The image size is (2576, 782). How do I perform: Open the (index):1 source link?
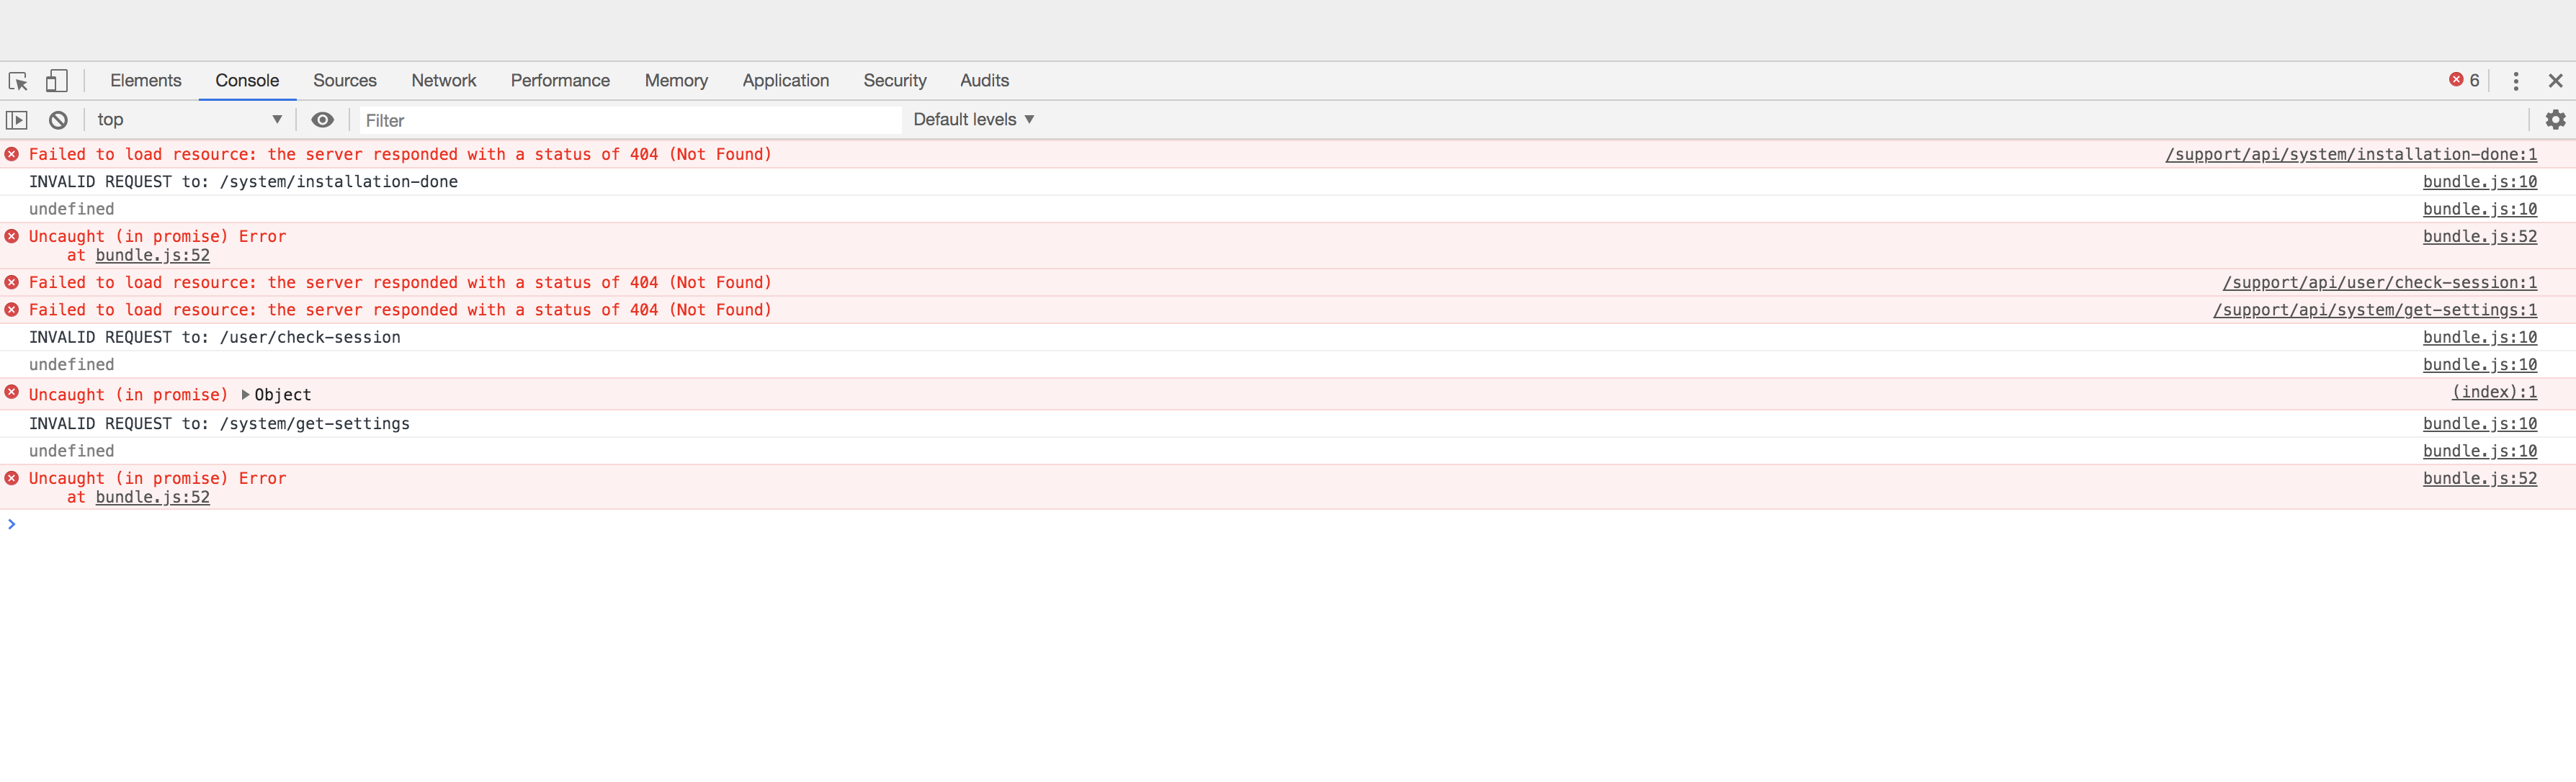coord(2495,392)
